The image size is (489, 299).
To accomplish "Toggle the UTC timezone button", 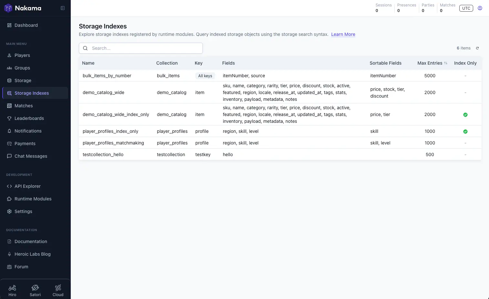I will pos(466,8).
